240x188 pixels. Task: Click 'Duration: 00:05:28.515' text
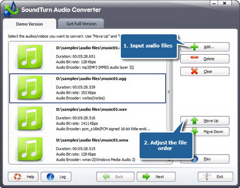click(x=76, y=148)
